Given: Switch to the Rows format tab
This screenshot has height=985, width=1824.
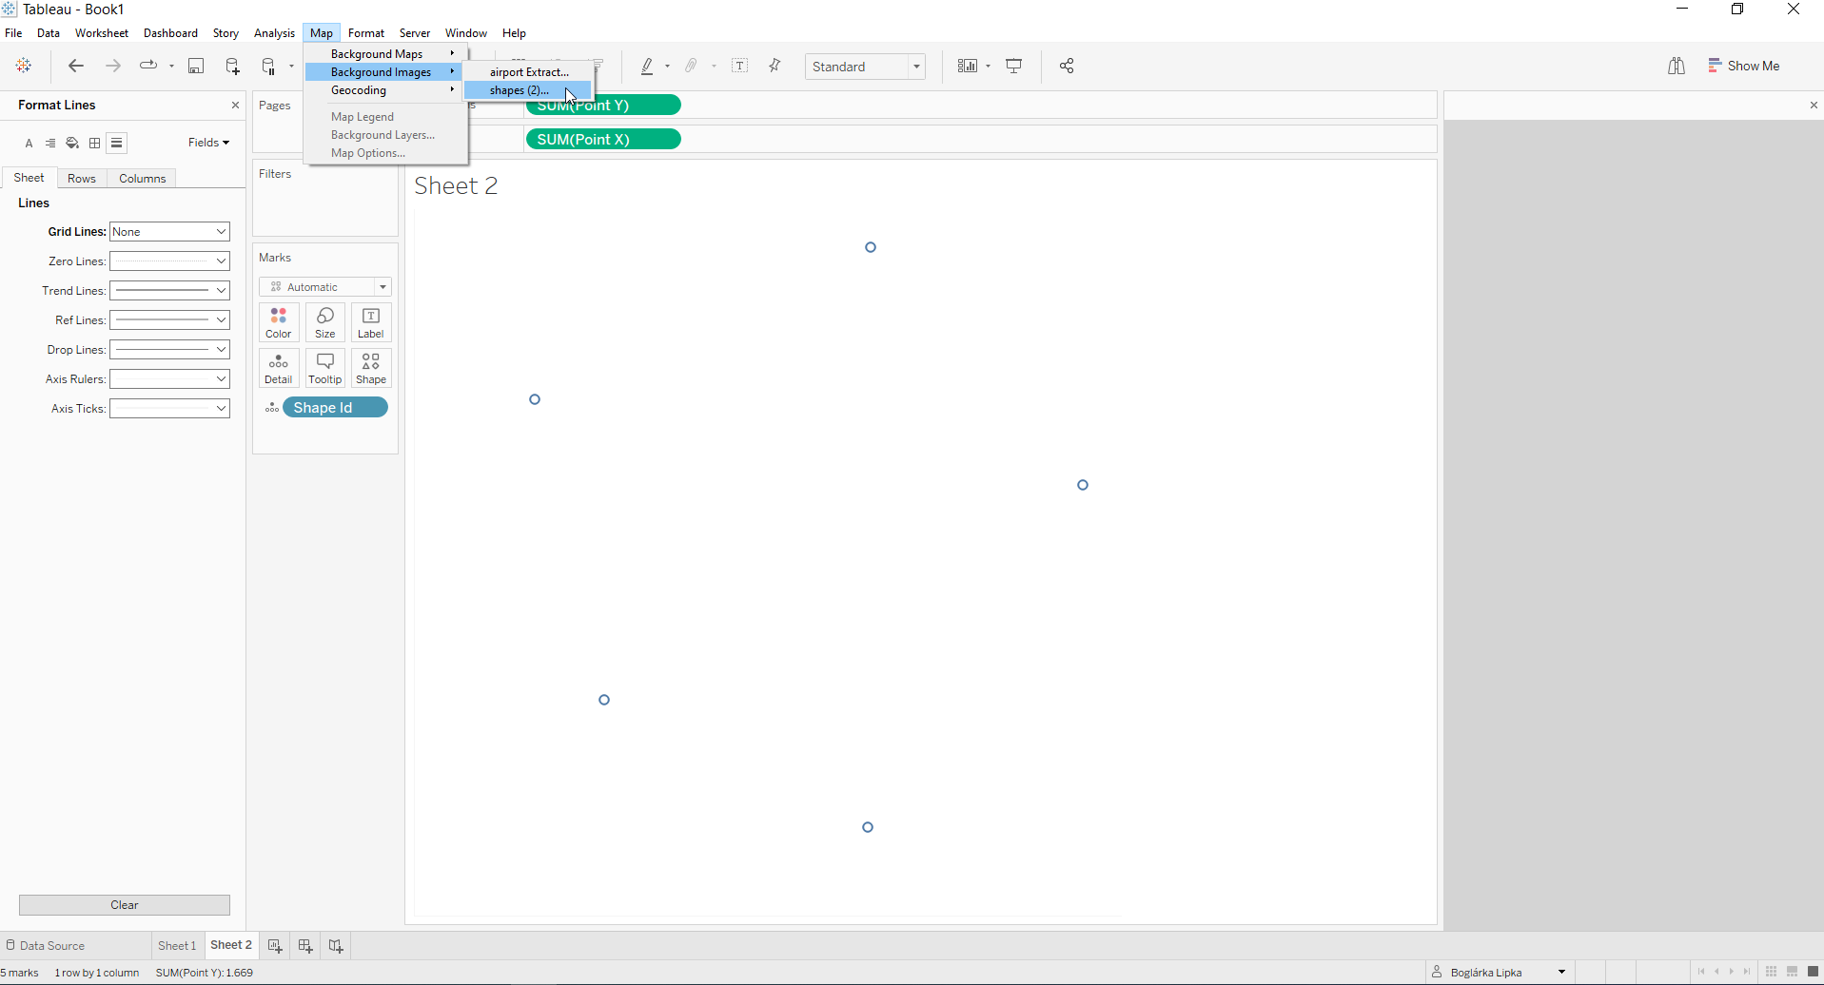Looking at the screenshot, I should tap(82, 179).
